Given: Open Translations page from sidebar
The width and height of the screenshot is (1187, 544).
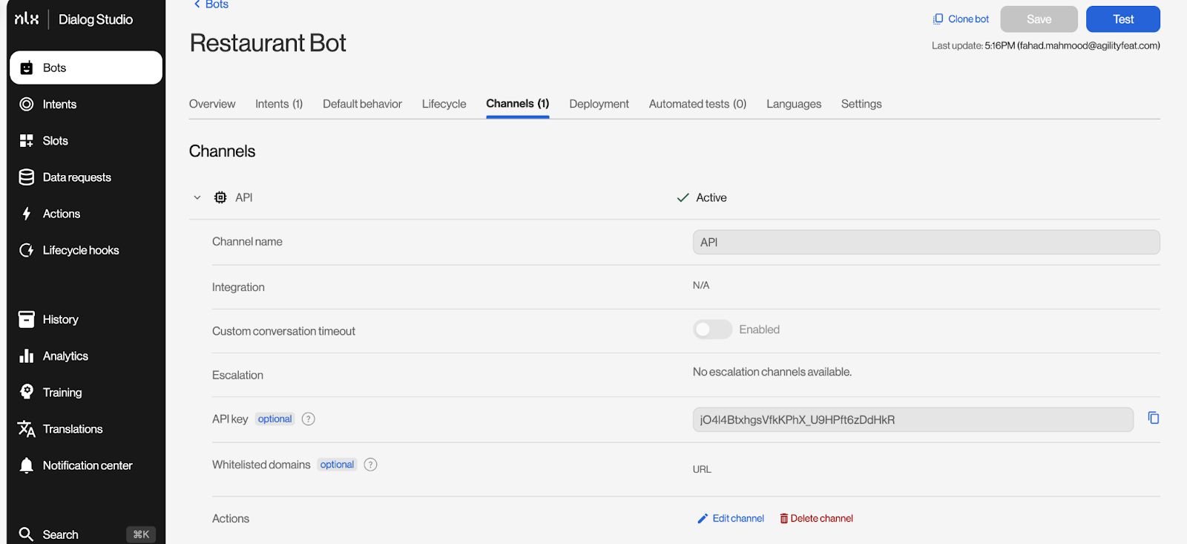Looking at the screenshot, I should [x=72, y=429].
